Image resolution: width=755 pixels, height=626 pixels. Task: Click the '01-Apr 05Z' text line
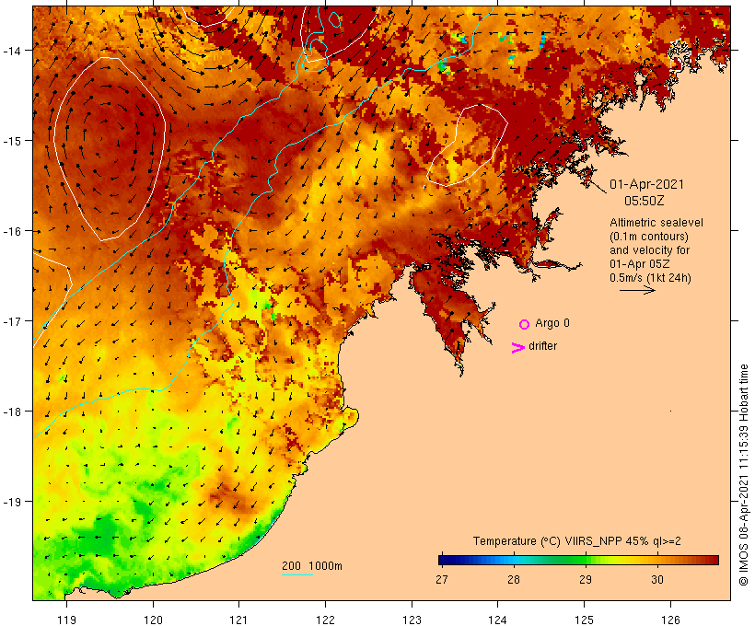639,264
